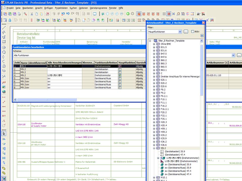
Task: Open the Hauptfunktionen filter dropdown
Action: pos(180,32)
